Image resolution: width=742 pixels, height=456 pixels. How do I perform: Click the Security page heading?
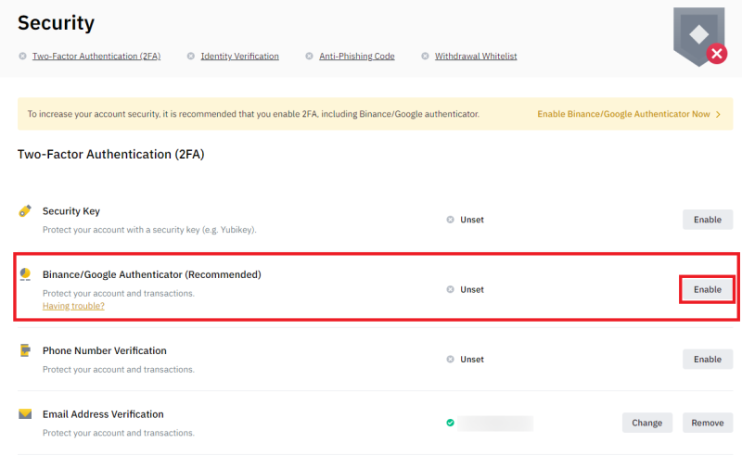pyautogui.click(x=56, y=22)
